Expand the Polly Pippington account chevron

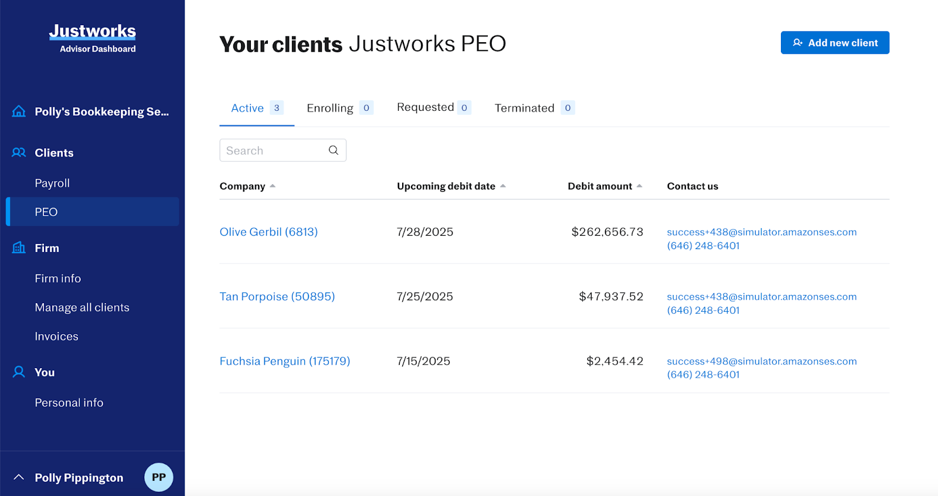[x=19, y=477]
